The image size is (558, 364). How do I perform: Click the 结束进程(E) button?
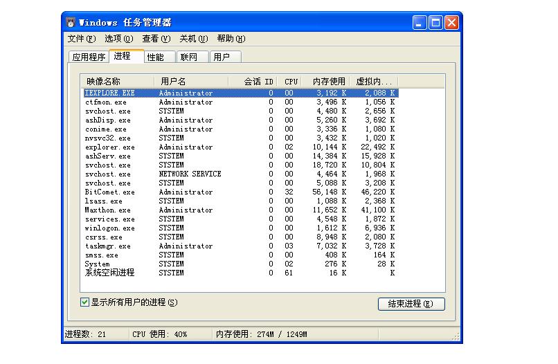click(x=411, y=304)
